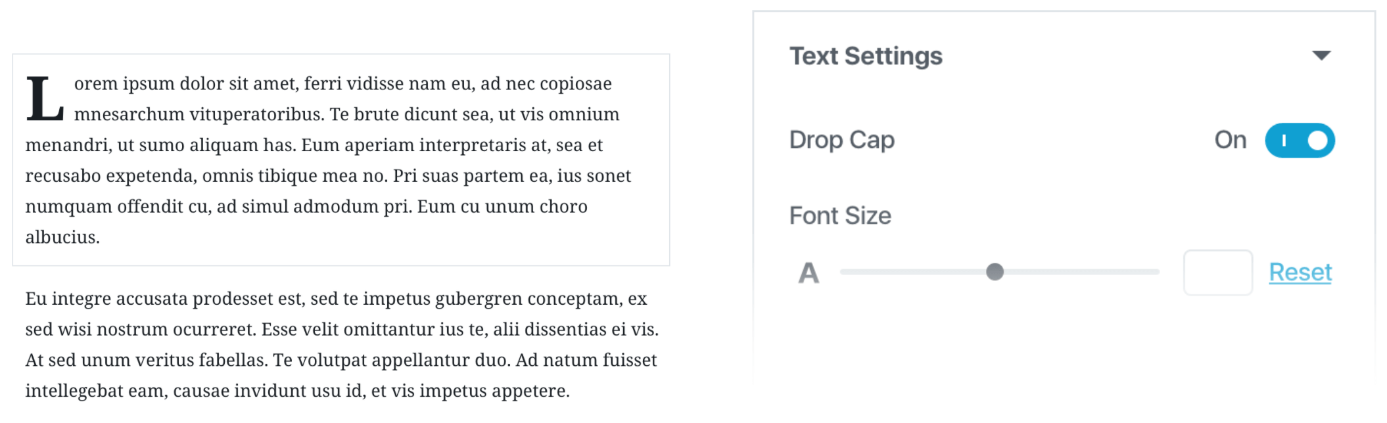Select the second paragraph starting 'Eu integre'

tap(329, 342)
